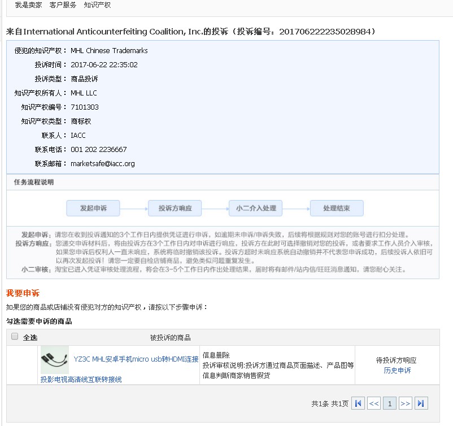
Task: Go to the first page of results
Action: [358, 403]
